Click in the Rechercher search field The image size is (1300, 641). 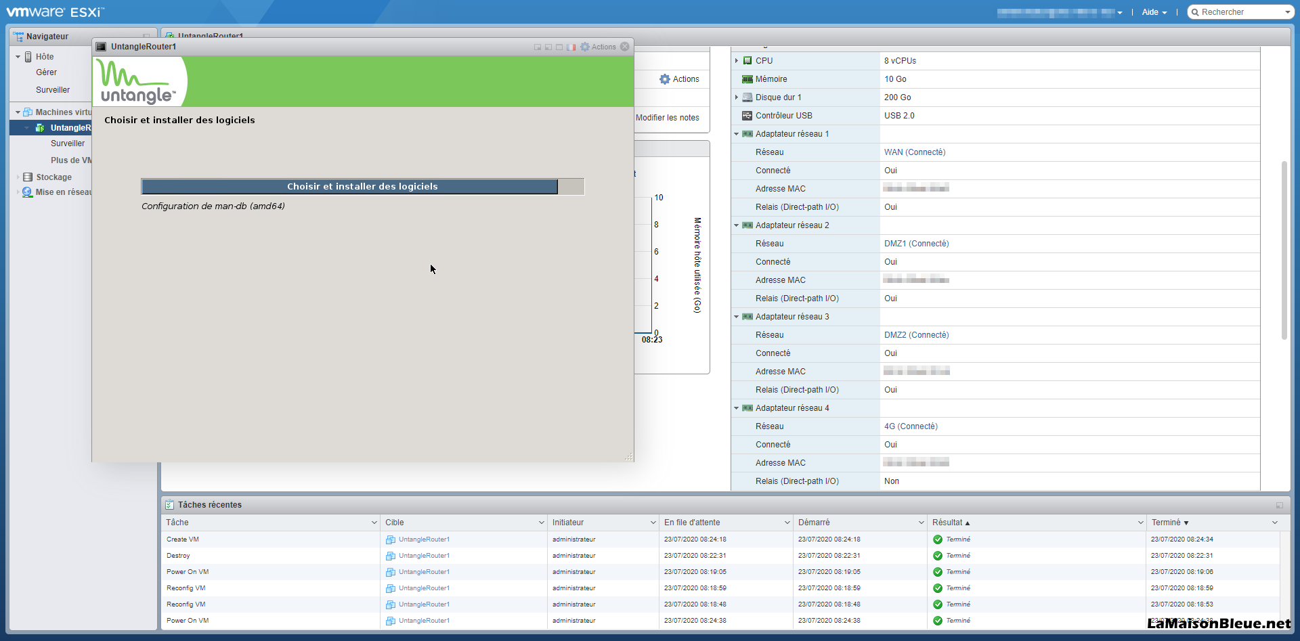point(1240,12)
